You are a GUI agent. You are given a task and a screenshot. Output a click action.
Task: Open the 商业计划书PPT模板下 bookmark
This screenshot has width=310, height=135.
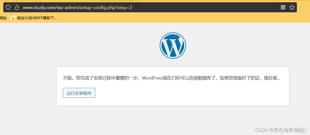tap(34, 18)
